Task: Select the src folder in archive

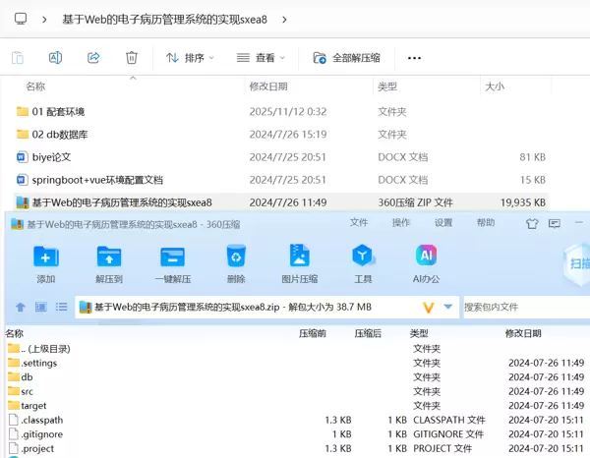Action: (28, 391)
